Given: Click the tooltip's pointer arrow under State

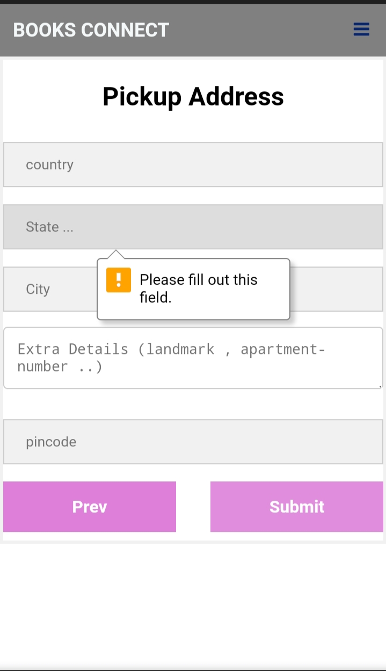Looking at the screenshot, I should pos(115,255).
